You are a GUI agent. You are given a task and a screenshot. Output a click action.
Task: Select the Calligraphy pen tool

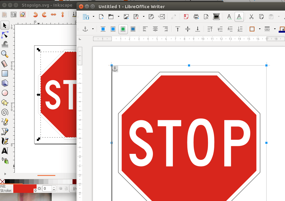pyautogui.click(x=5, y=141)
